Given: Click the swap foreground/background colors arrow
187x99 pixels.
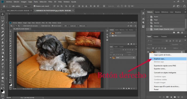Looking at the screenshot, I should [x=4, y=88].
